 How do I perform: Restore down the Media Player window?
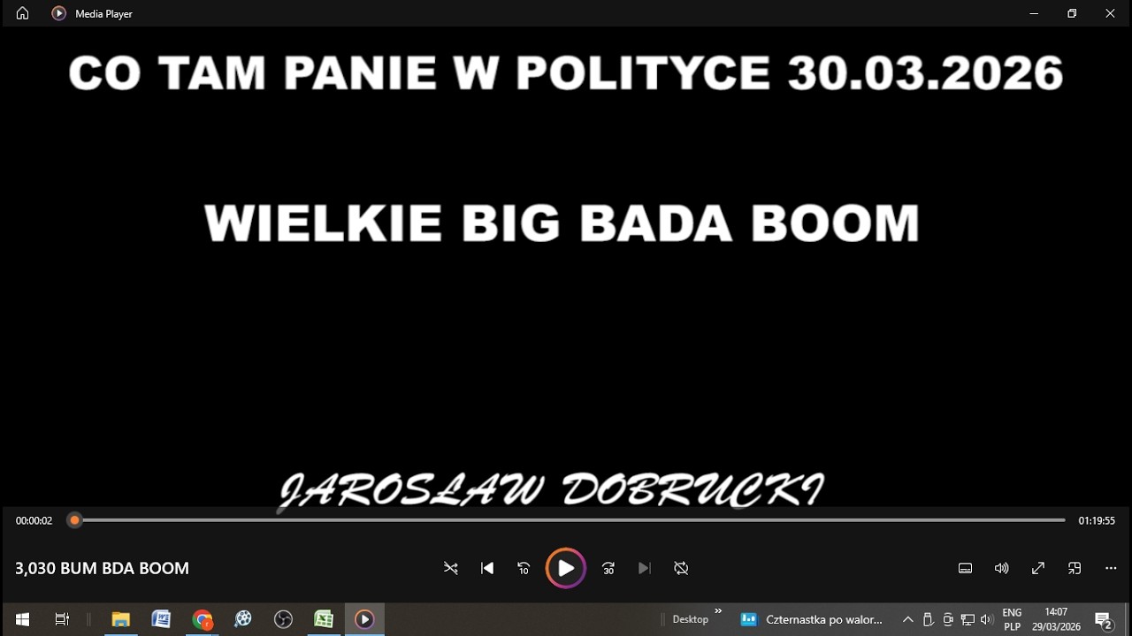1072,13
